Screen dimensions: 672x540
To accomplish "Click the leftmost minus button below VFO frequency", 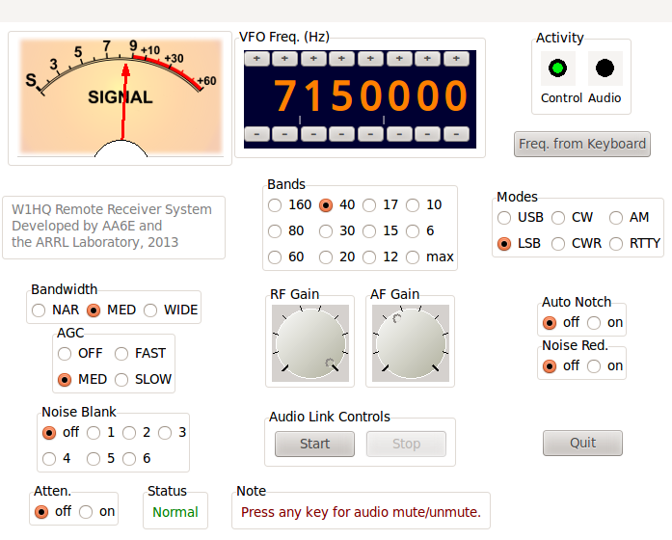I will pos(257,133).
